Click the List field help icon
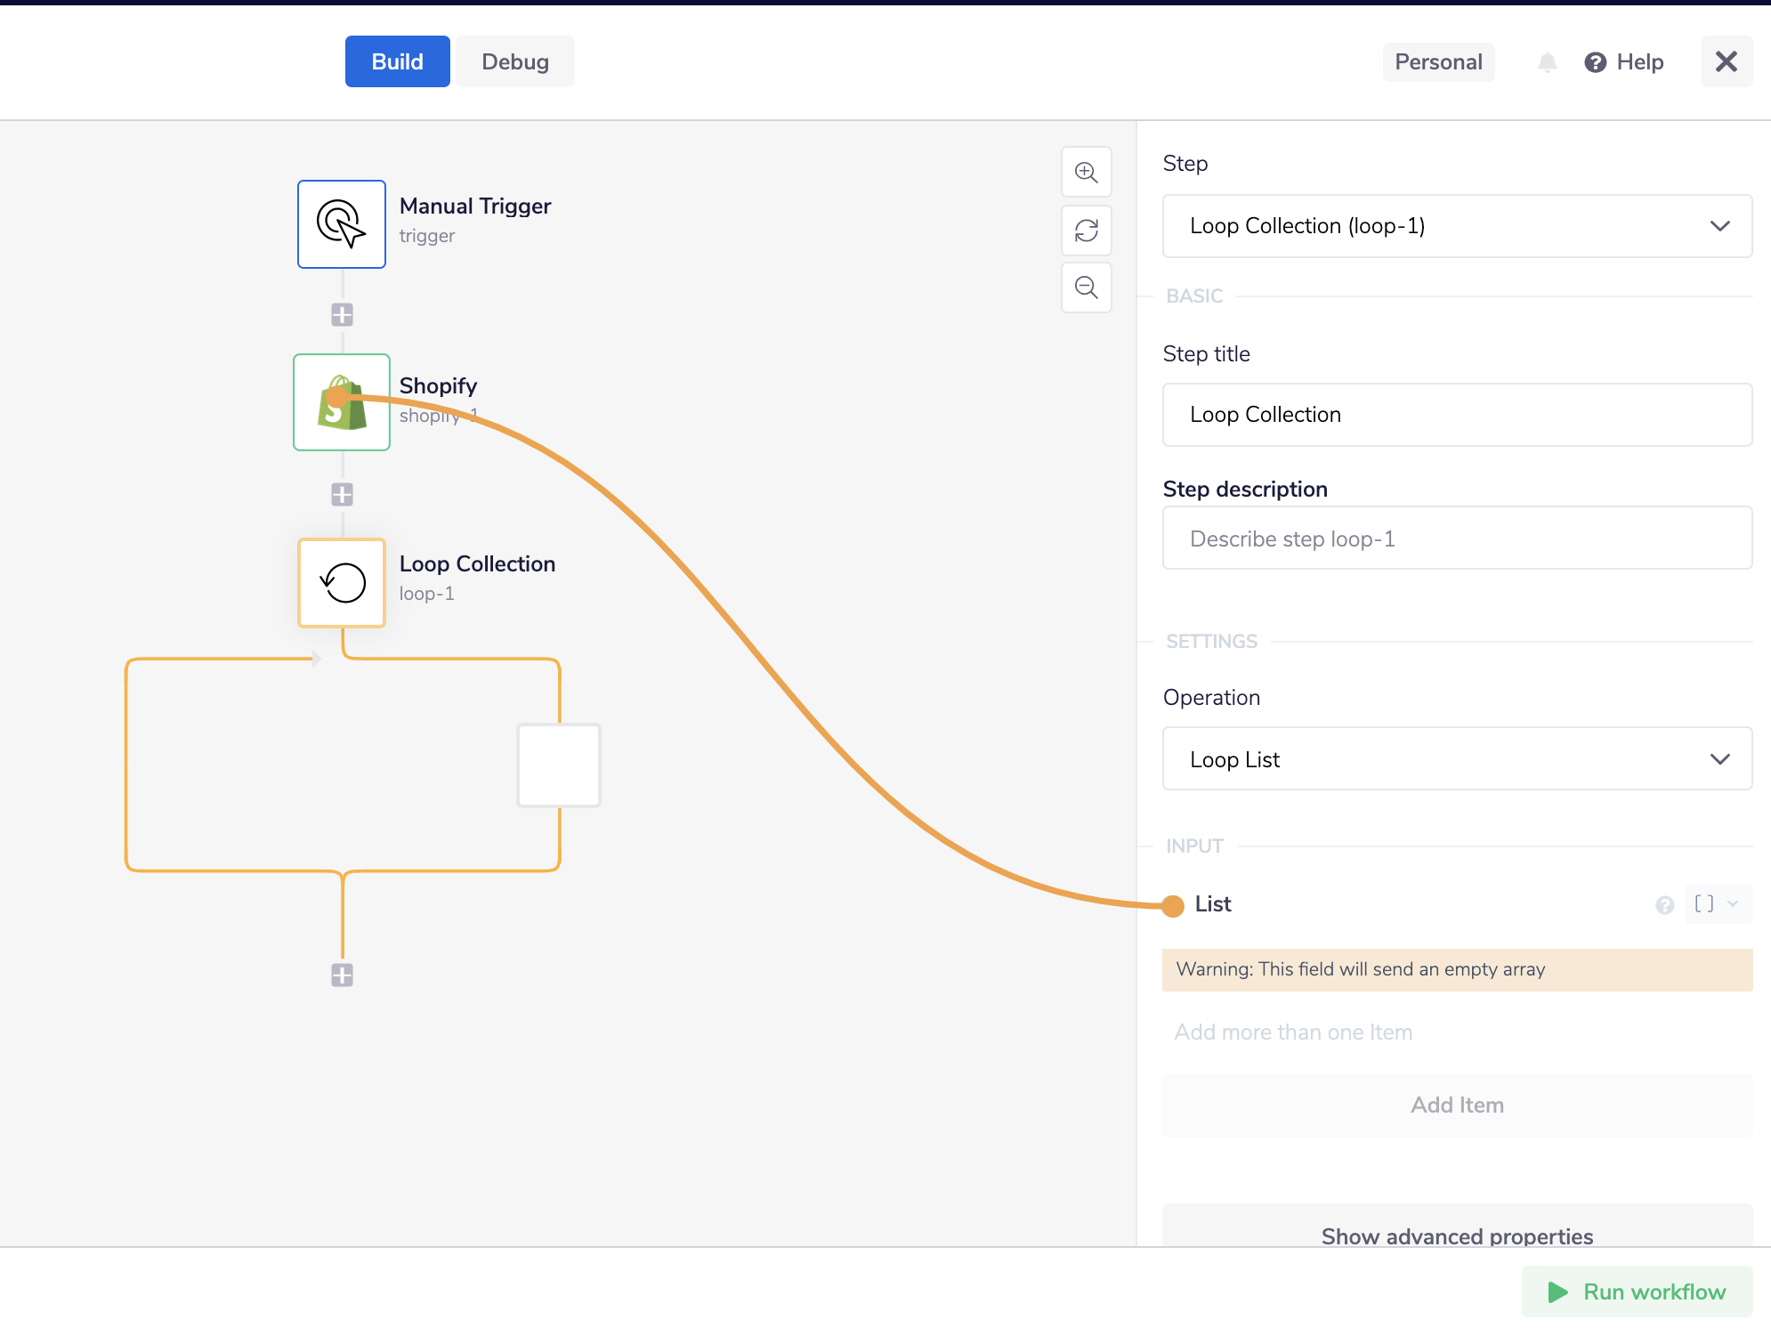This screenshot has width=1771, height=1328. click(1664, 905)
